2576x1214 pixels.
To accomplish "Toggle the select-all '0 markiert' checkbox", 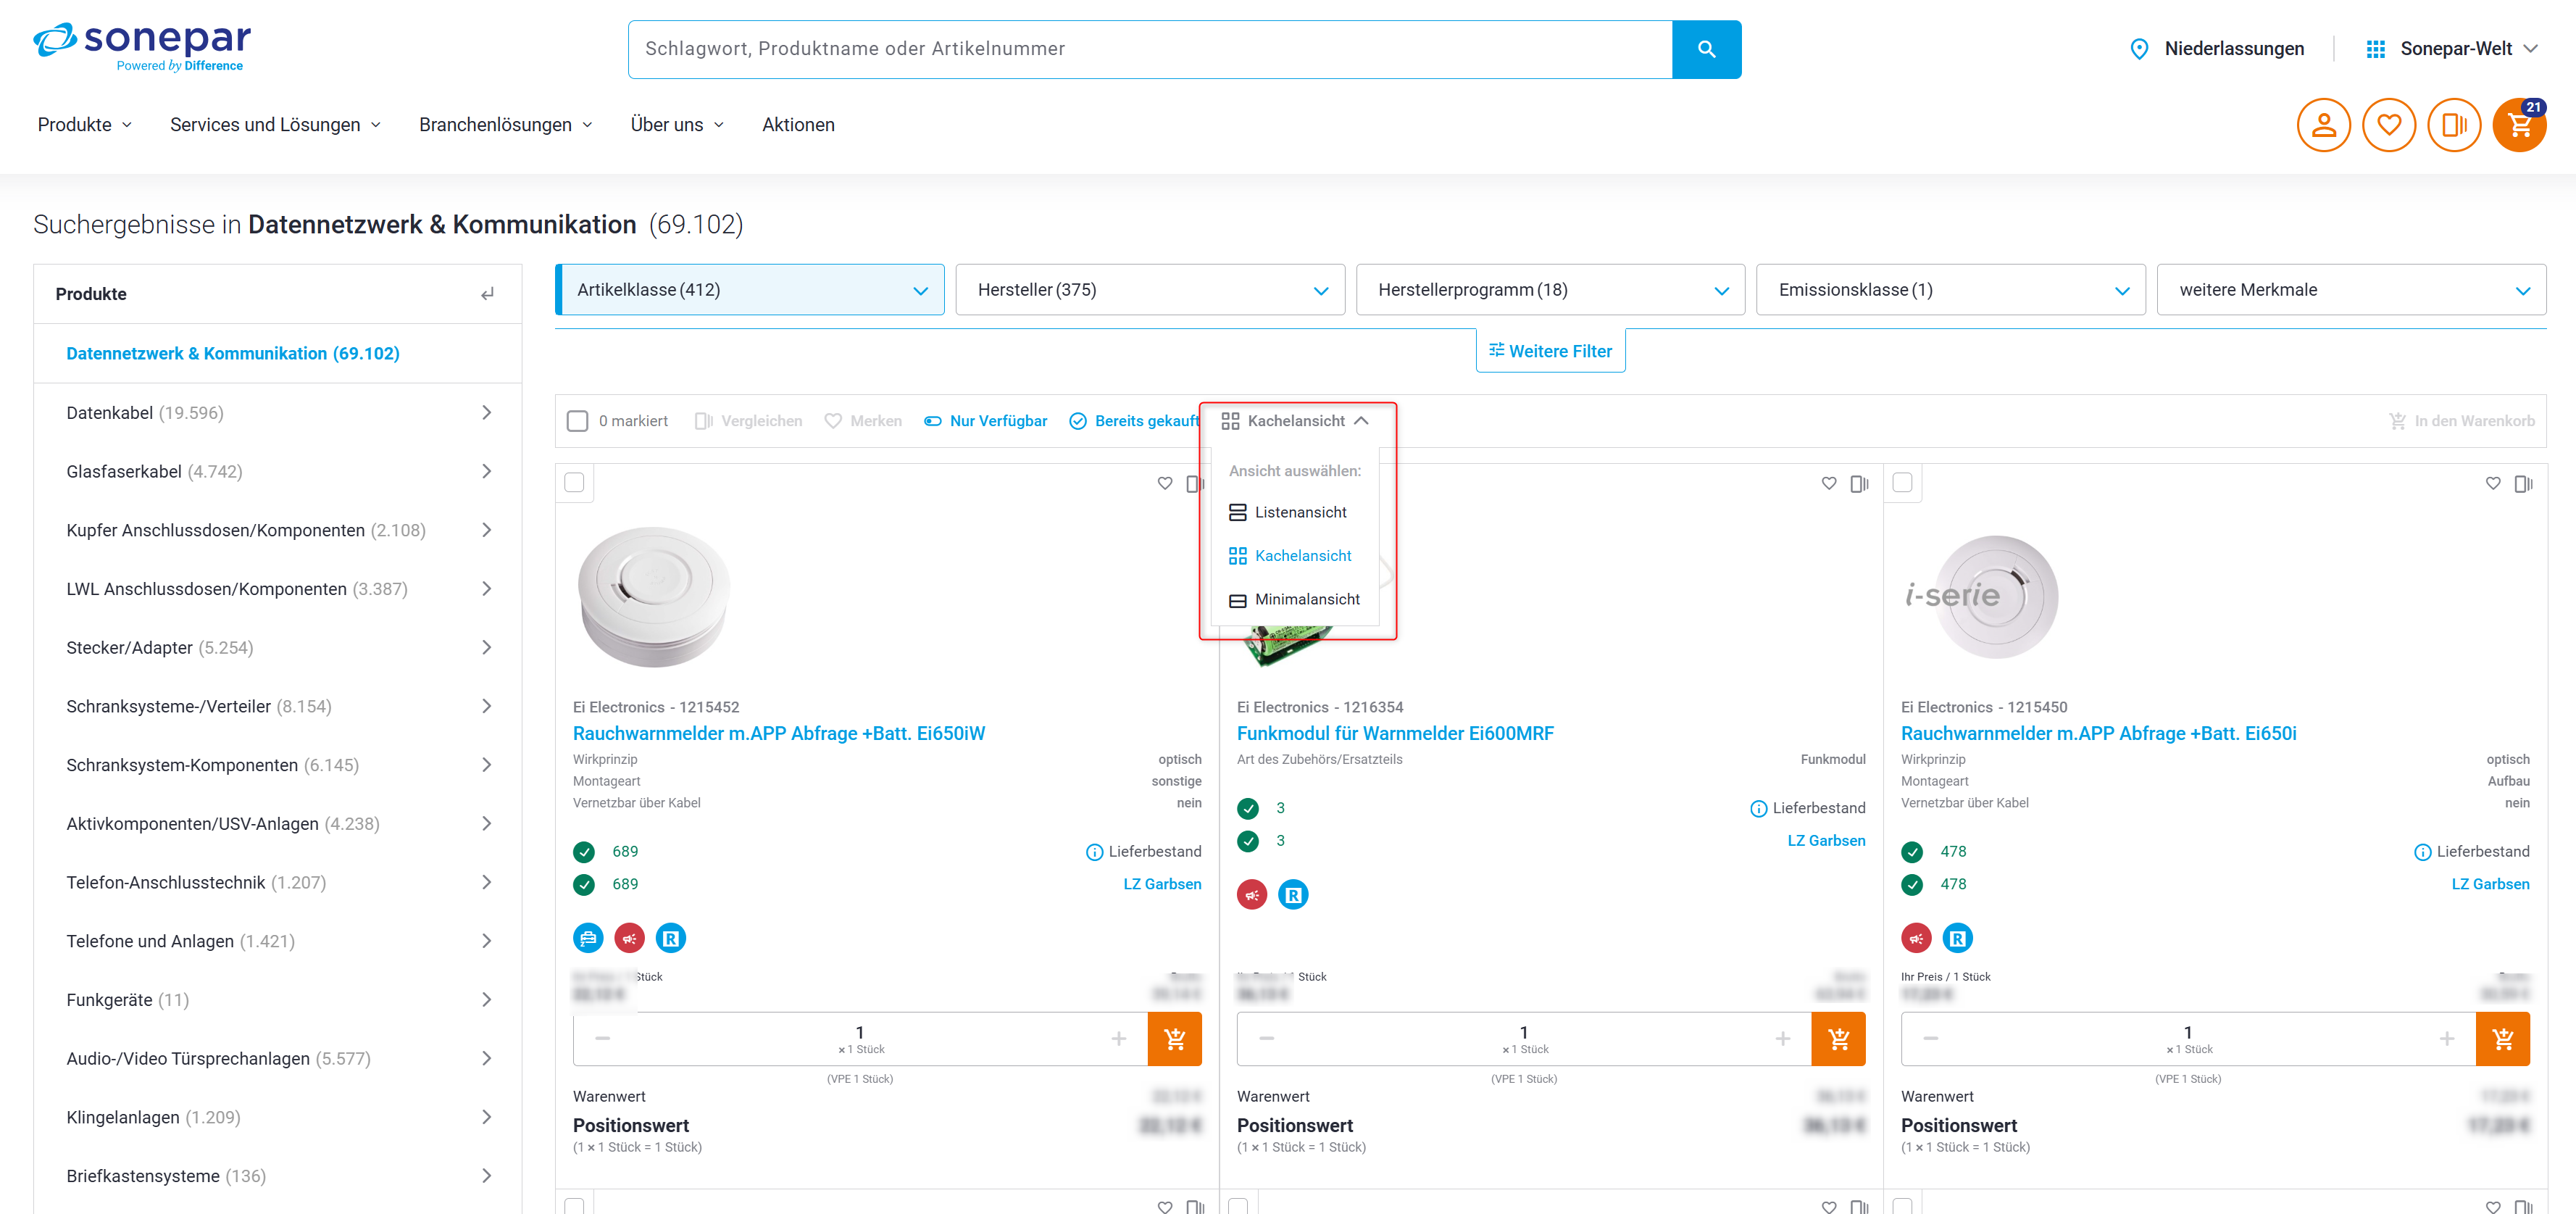I will pyautogui.click(x=577, y=421).
